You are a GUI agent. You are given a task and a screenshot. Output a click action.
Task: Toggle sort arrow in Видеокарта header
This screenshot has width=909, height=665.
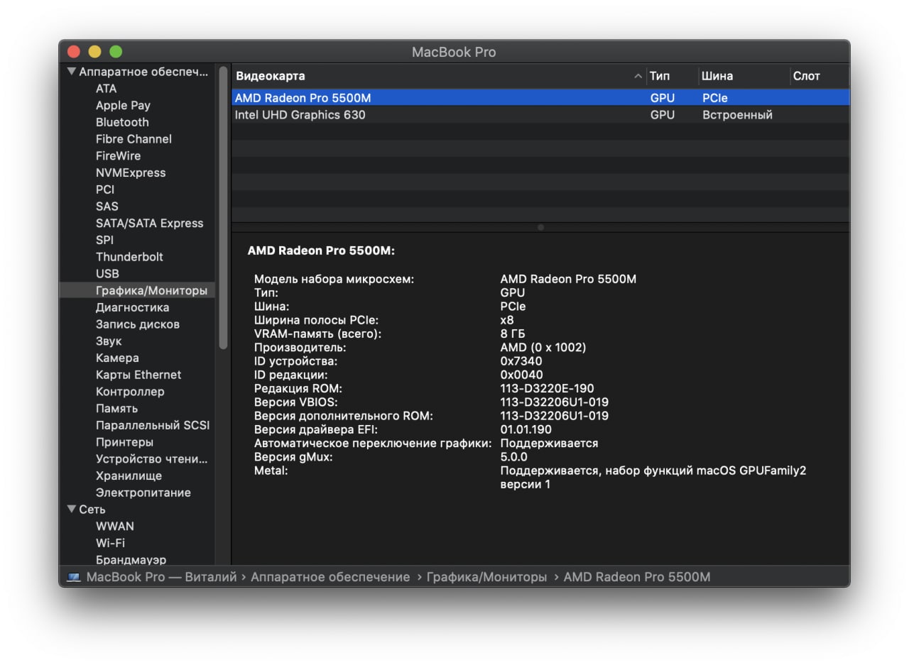638,76
